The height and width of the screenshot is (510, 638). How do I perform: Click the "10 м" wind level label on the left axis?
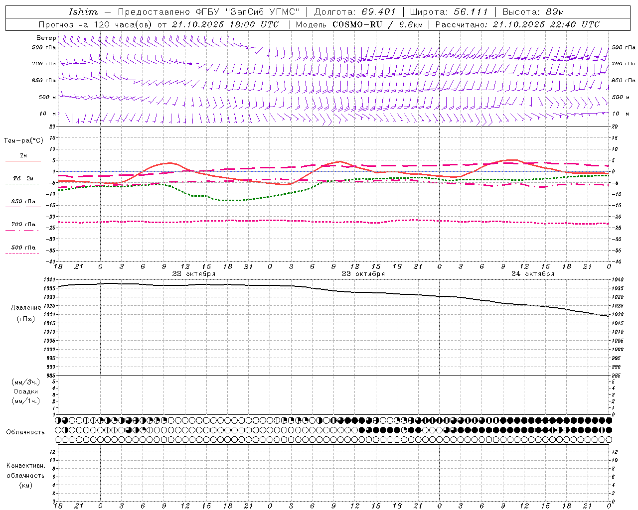point(48,114)
